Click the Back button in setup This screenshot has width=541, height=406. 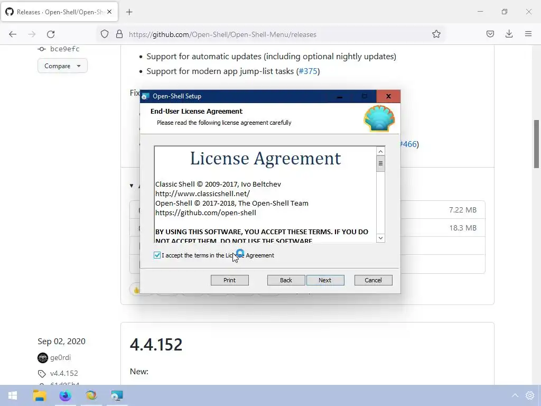[x=286, y=280]
